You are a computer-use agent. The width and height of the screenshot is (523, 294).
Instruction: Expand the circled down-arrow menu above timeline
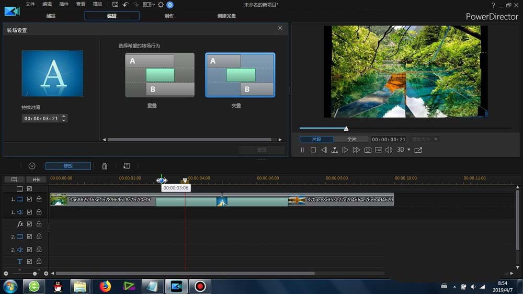pos(32,166)
